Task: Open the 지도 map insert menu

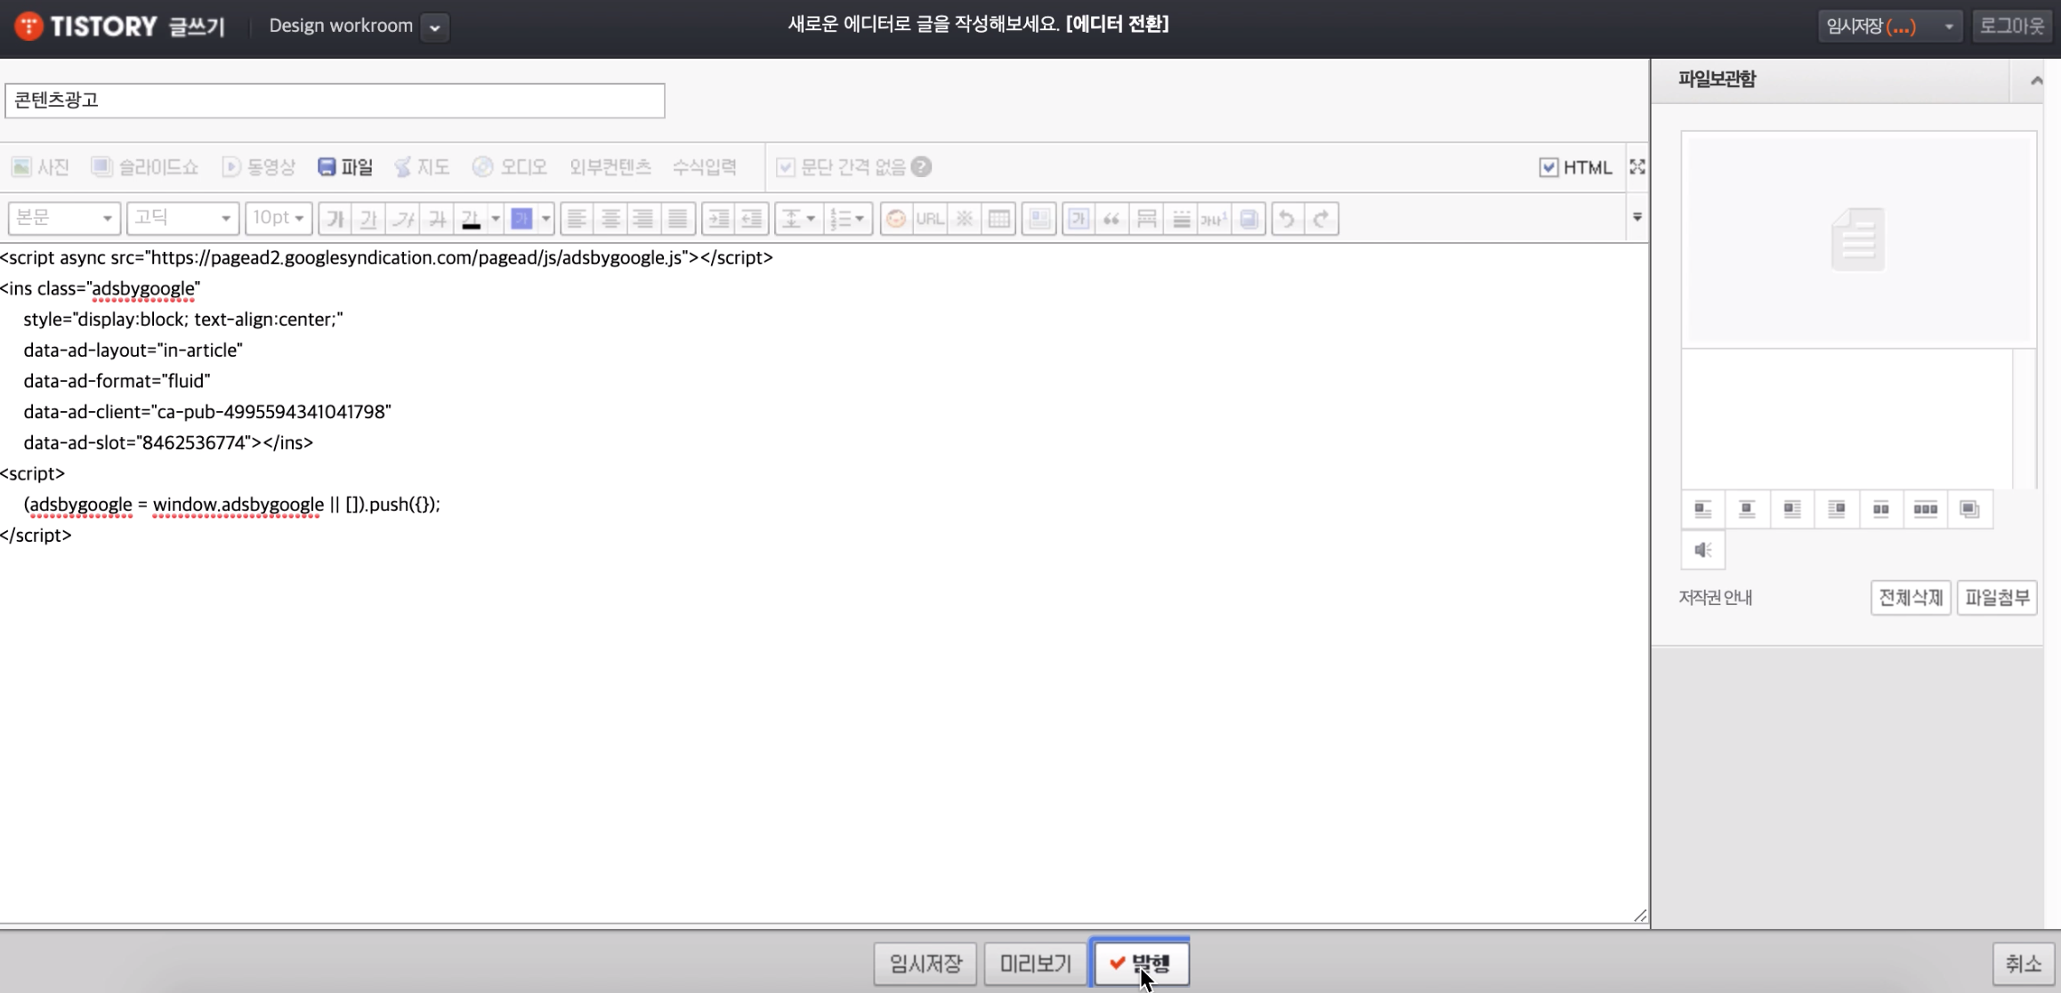Action: tap(422, 167)
